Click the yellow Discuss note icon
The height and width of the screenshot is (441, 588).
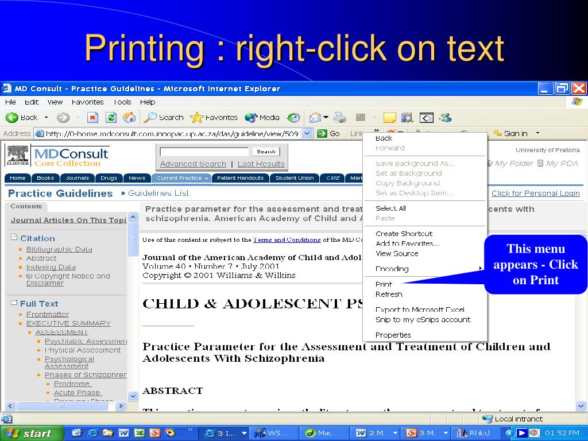pos(390,118)
